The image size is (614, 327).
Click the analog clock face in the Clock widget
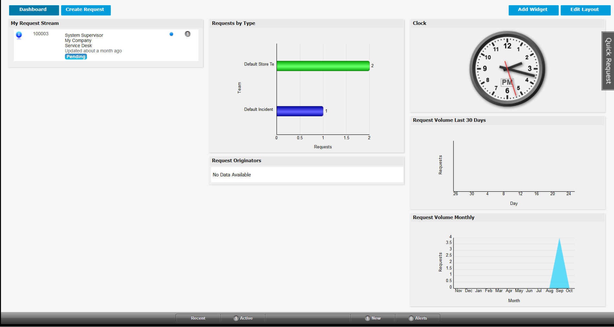(507, 69)
